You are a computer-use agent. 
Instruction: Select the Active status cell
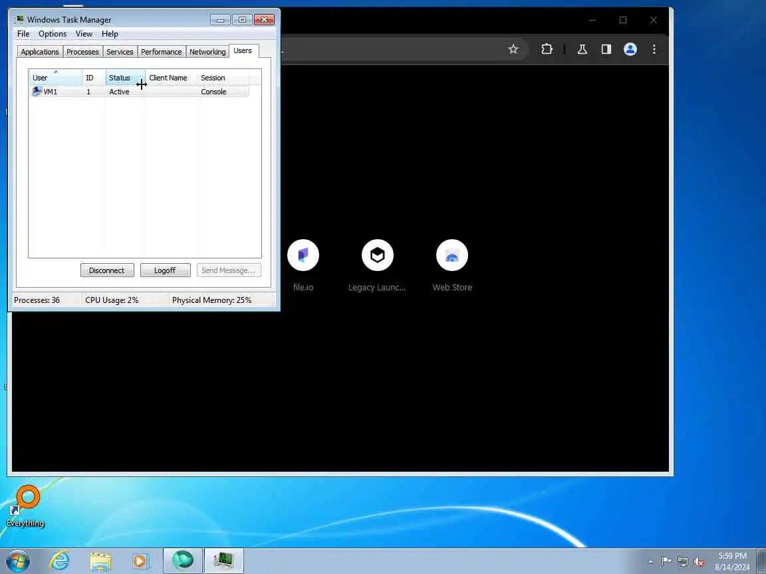(x=119, y=92)
